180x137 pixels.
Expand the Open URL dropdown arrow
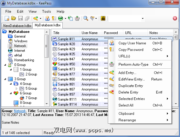(x=65, y=18)
